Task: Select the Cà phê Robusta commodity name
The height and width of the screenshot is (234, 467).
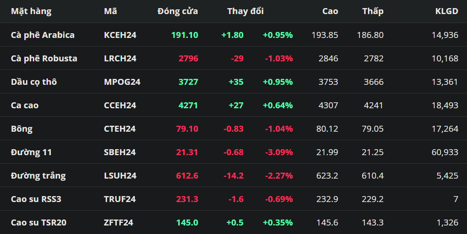Action: (x=44, y=58)
